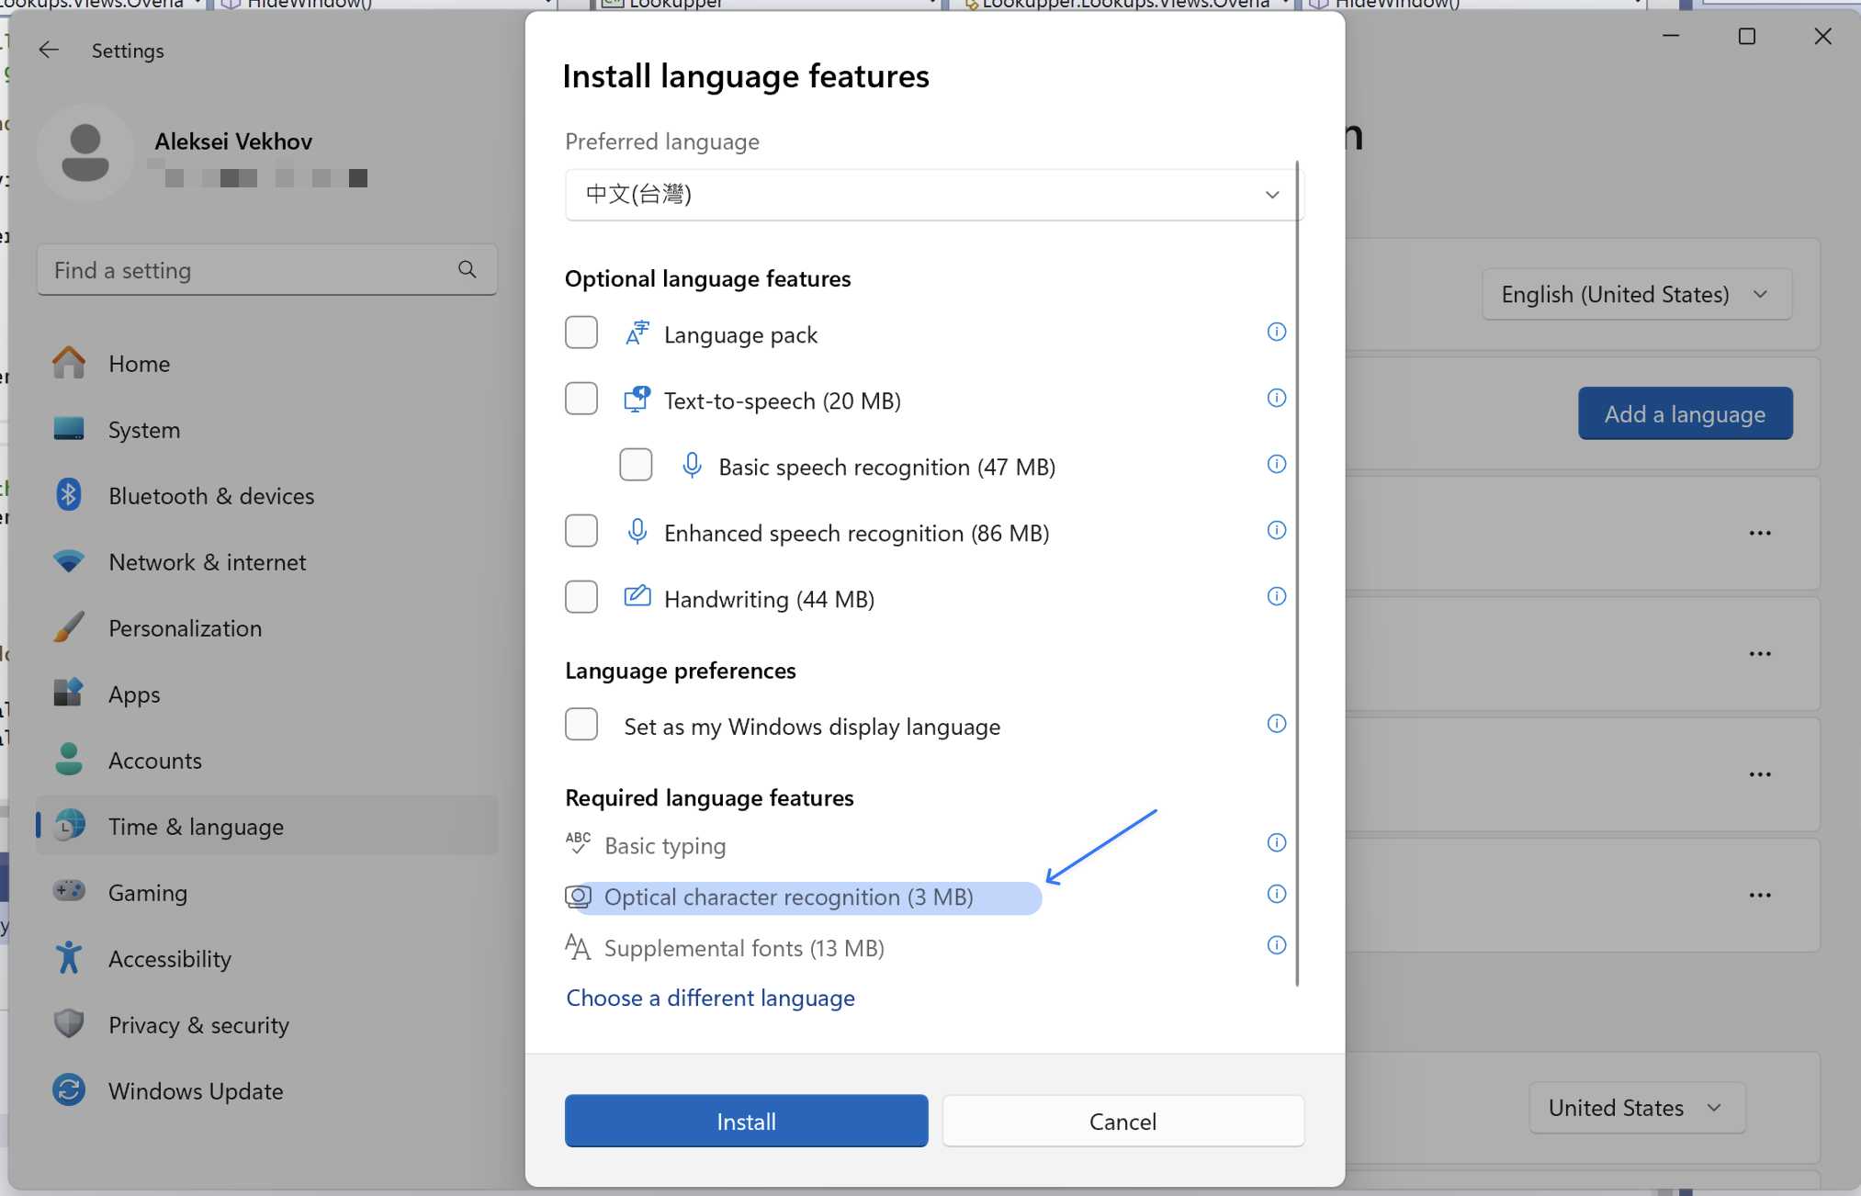Image resolution: width=1861 pixels, height=1196 pixels.
Task: Check the Handwriting (44 MB) box
Action: coord(581,597)
